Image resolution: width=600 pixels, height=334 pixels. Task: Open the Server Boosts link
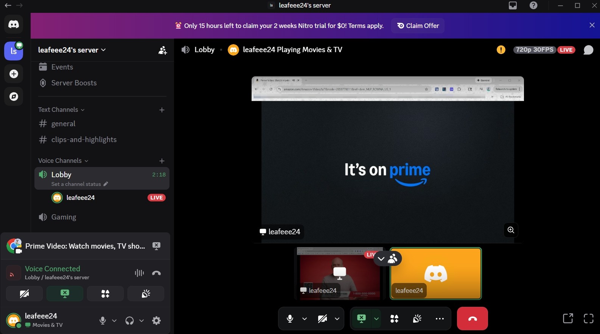tap(74, 83)
